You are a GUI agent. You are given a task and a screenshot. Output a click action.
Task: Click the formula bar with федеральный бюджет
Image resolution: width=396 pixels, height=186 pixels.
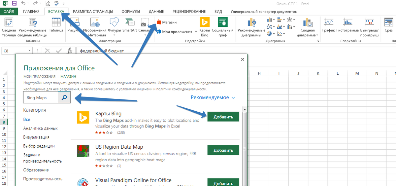click(x=236, y=51)
